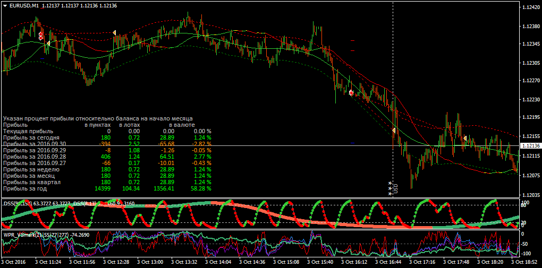Click the 1.12380 price scale label
The height and width of the screenshot is (268, 542).
point(530,26)
